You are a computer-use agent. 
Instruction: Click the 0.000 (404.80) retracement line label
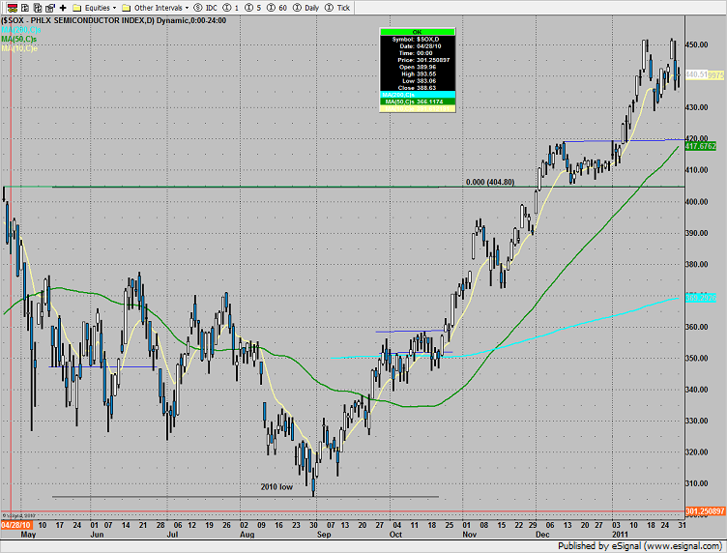tap(491, 181)
